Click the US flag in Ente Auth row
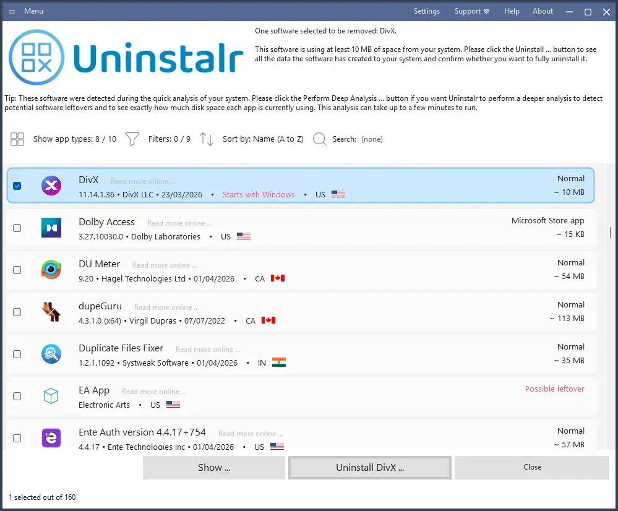The height and width of the screenshot is (511, 618). [277, 446]
